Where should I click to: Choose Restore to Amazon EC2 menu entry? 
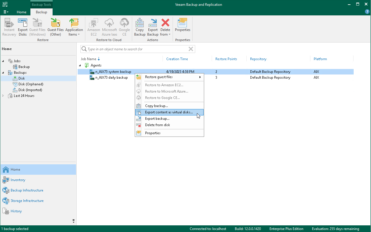tap(169, 85)
